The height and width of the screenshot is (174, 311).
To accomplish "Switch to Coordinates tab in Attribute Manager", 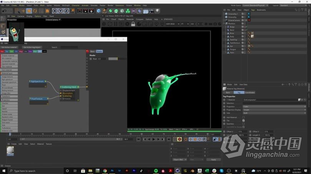I will (250, 93).
